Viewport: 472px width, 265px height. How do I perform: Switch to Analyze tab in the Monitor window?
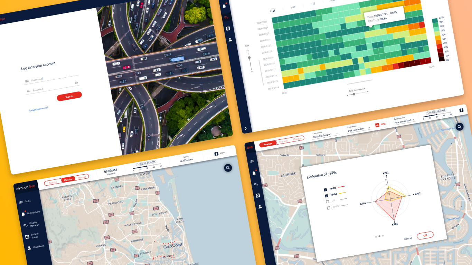[53, 182]
